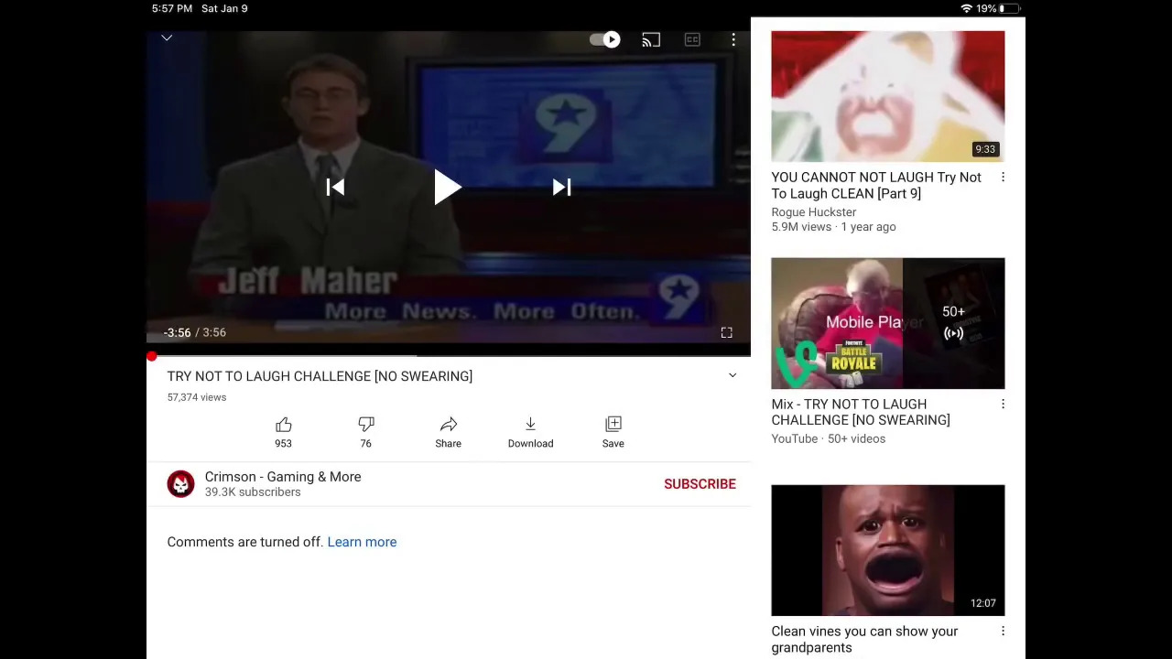Tap the battery indicator in status bar
The image size is (1172, 659).
click(x=1008, y=8)
